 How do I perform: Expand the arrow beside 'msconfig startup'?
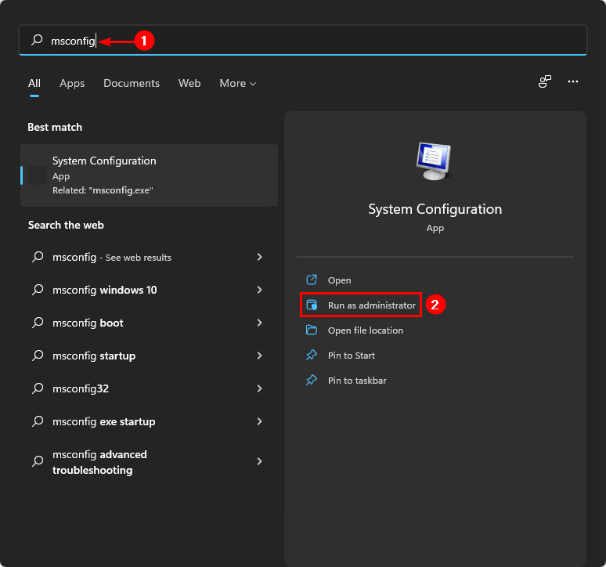[259, 356]
